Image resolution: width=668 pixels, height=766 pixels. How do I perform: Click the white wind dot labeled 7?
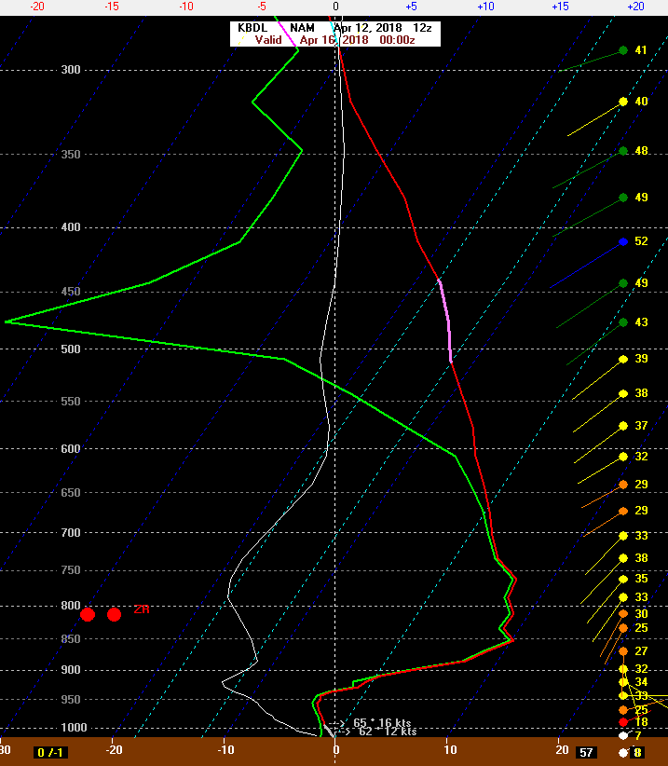pos(623,736)
